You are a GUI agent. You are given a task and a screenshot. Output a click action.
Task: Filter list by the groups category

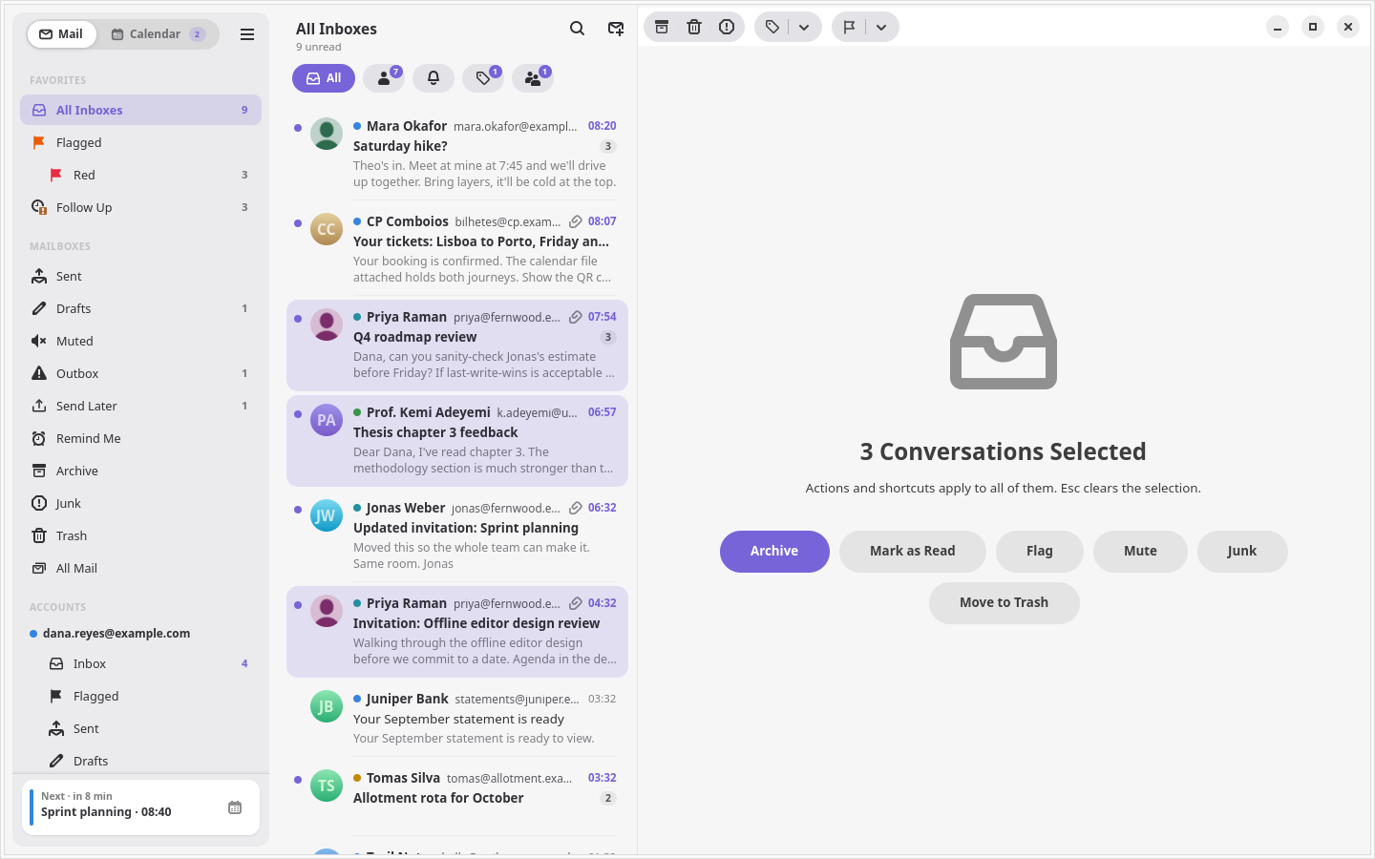[533, 78]
